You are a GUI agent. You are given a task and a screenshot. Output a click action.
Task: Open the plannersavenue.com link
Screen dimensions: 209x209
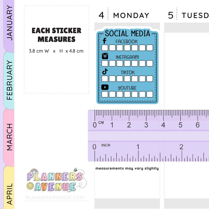(x=55, y=198)
